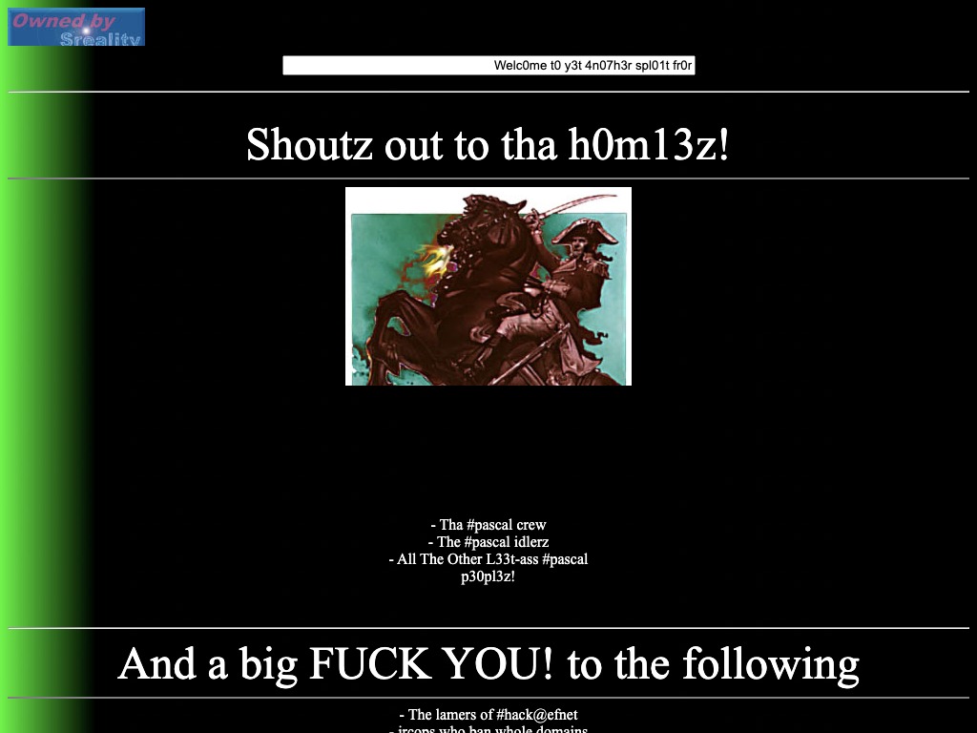Click the 'Shoutz out to tha h0m13z!' heading
This screenshot has width=977, height=733.
coord(488,145)
